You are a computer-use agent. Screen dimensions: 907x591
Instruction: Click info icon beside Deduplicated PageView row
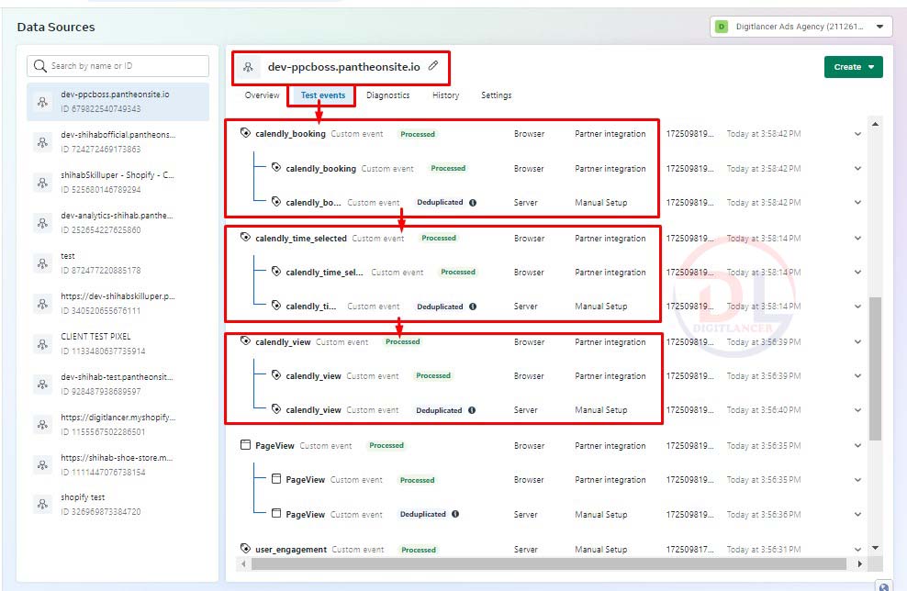(x=455, y=514)
